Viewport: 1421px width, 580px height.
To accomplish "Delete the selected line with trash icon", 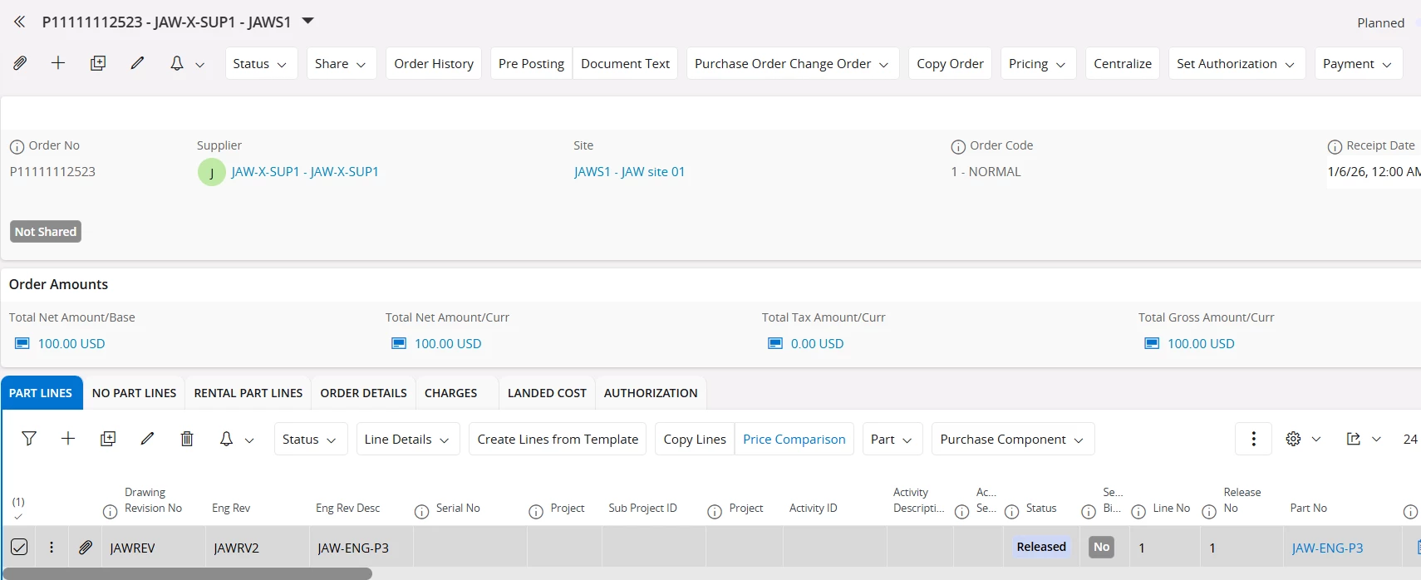I will 187,439.
